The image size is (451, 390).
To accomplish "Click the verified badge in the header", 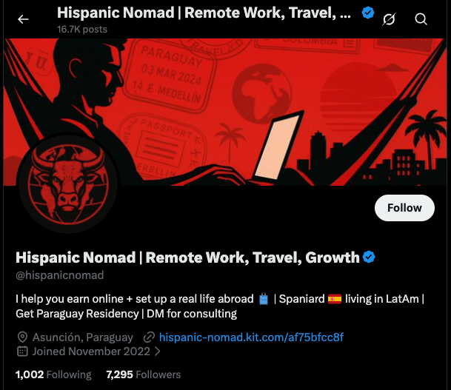I will click(368, 13).
